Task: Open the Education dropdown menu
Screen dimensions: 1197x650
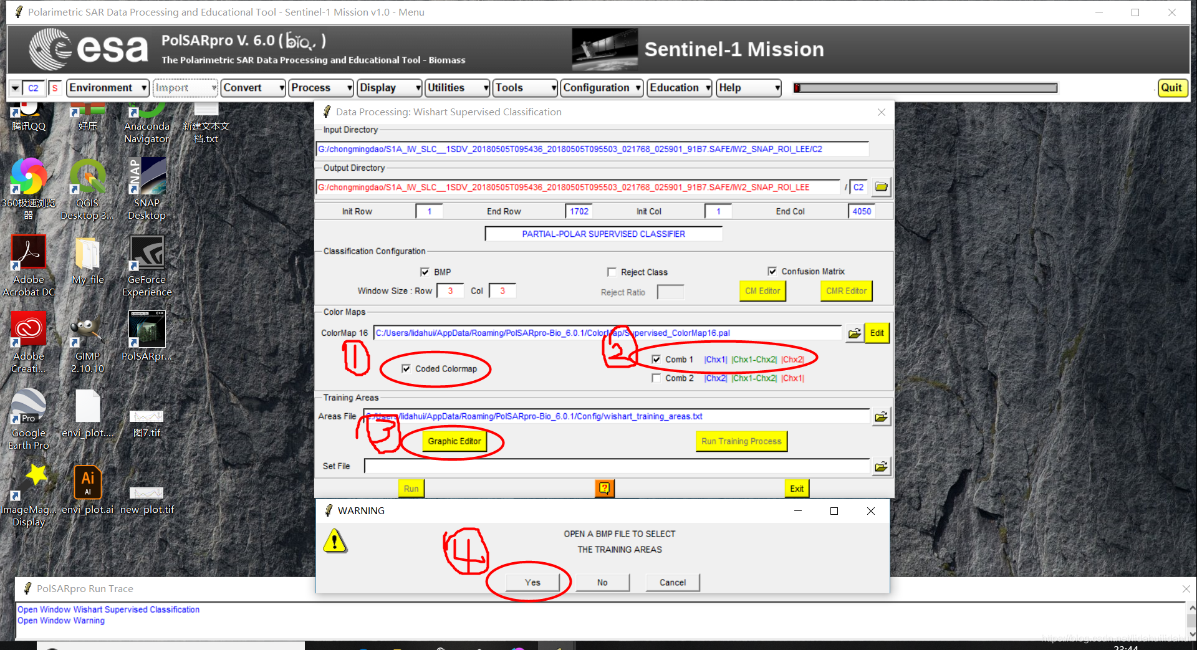Action: click(680, 88)
